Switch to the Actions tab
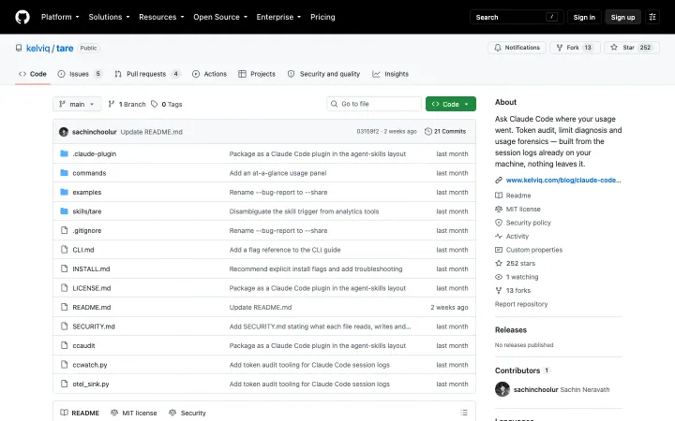Viewport: 675px width, 421px height. [x=210, y=74]
